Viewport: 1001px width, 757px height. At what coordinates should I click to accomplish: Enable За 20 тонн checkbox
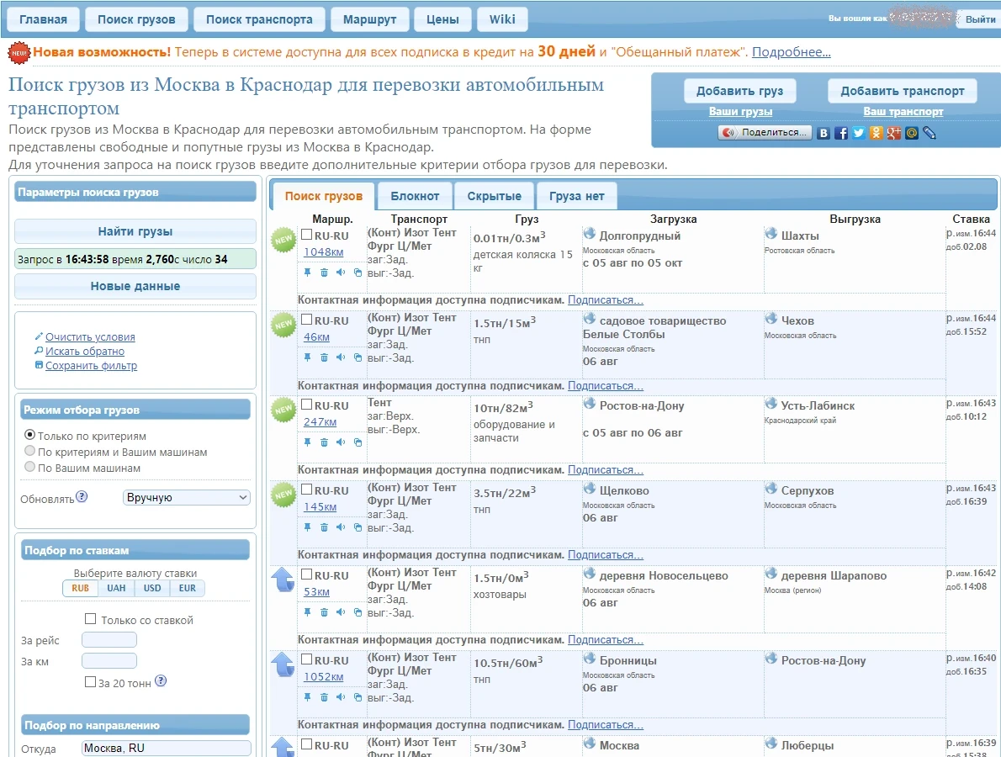[91, 681]
